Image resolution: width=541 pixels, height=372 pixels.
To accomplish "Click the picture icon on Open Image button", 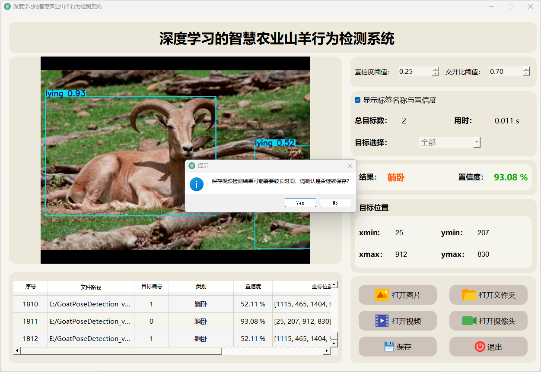I will tap(382, 295).
